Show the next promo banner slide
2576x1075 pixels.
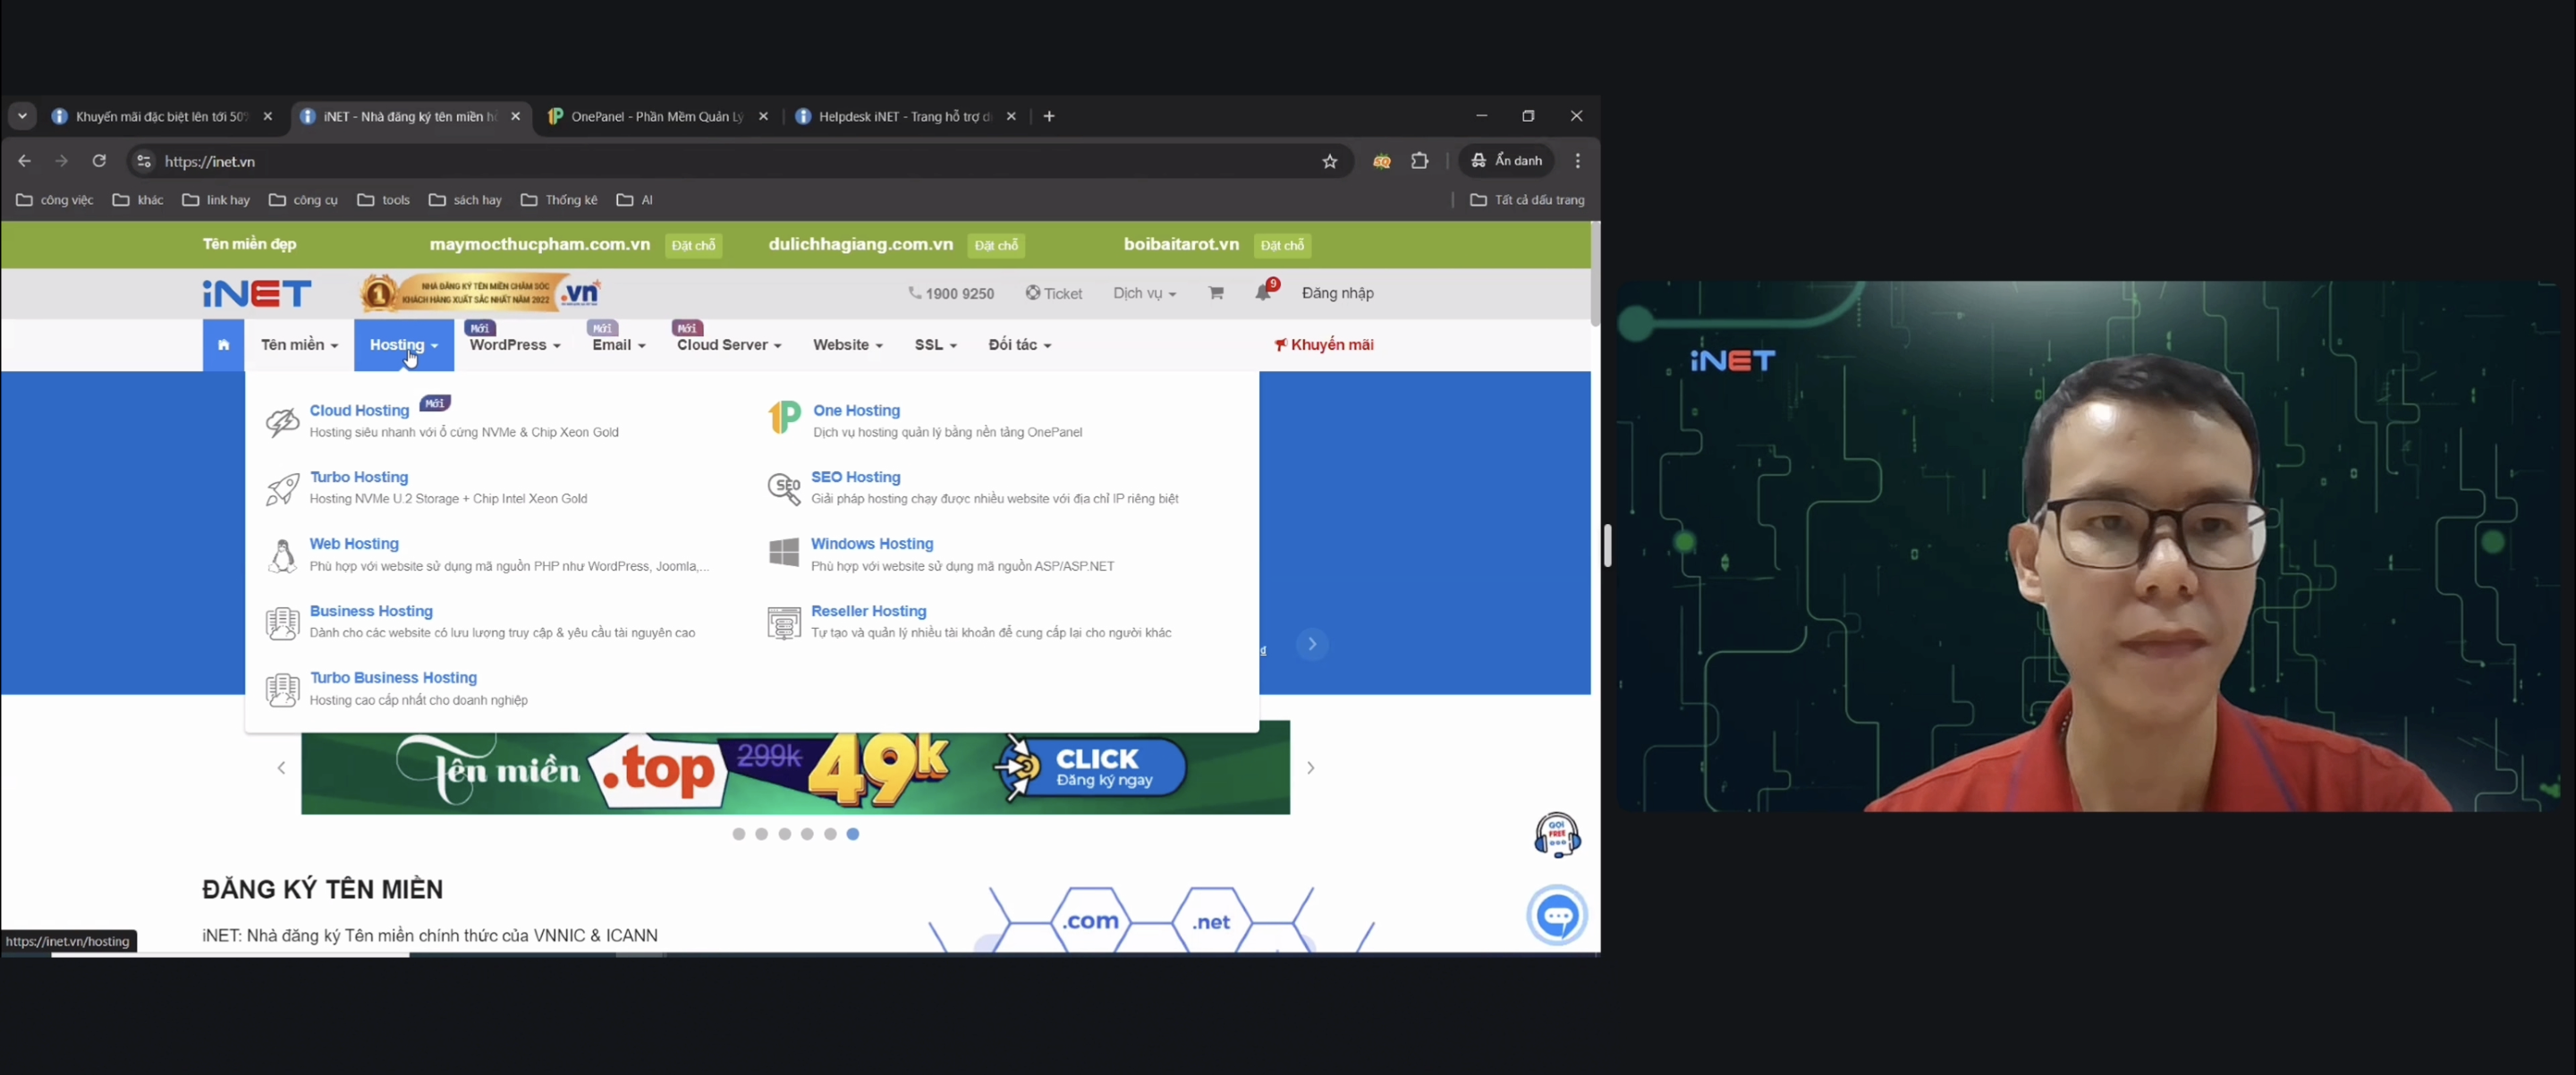pyautogui.click(x=1311, y=768)
